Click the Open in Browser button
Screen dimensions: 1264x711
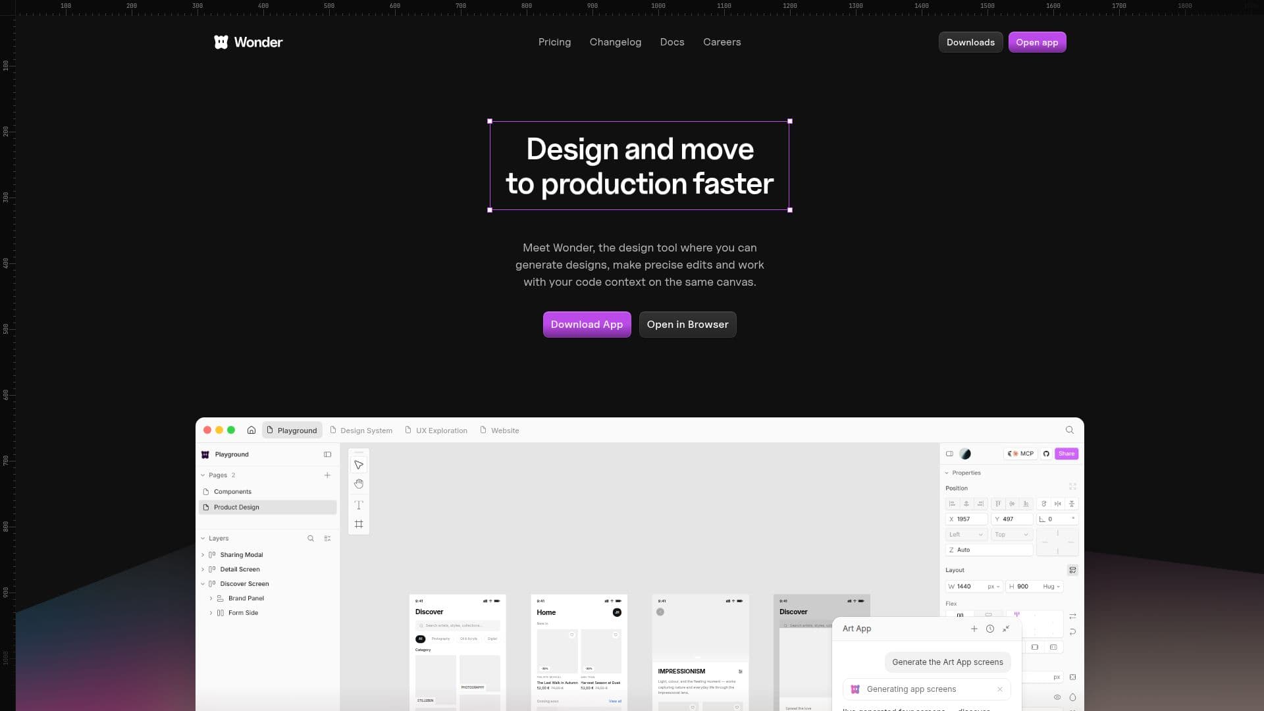pyautogui.click(x=687, y=325)
